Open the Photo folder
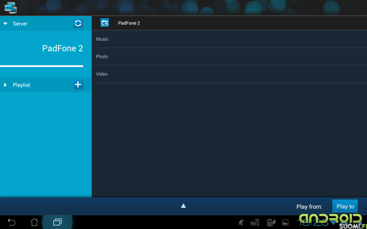Image resolution: width=367 pixels, height=229 pixels. [229, 57]
